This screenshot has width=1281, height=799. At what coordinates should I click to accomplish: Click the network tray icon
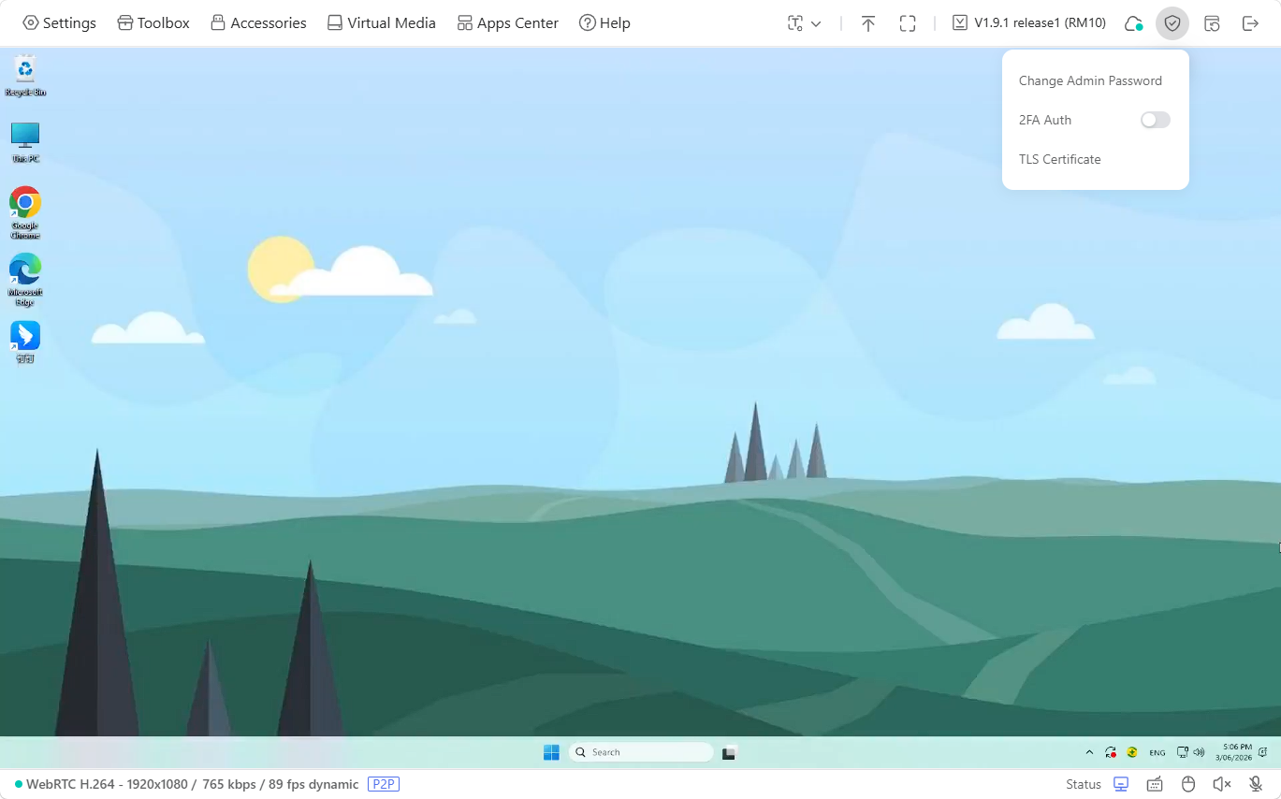[x=1183, y=752]
